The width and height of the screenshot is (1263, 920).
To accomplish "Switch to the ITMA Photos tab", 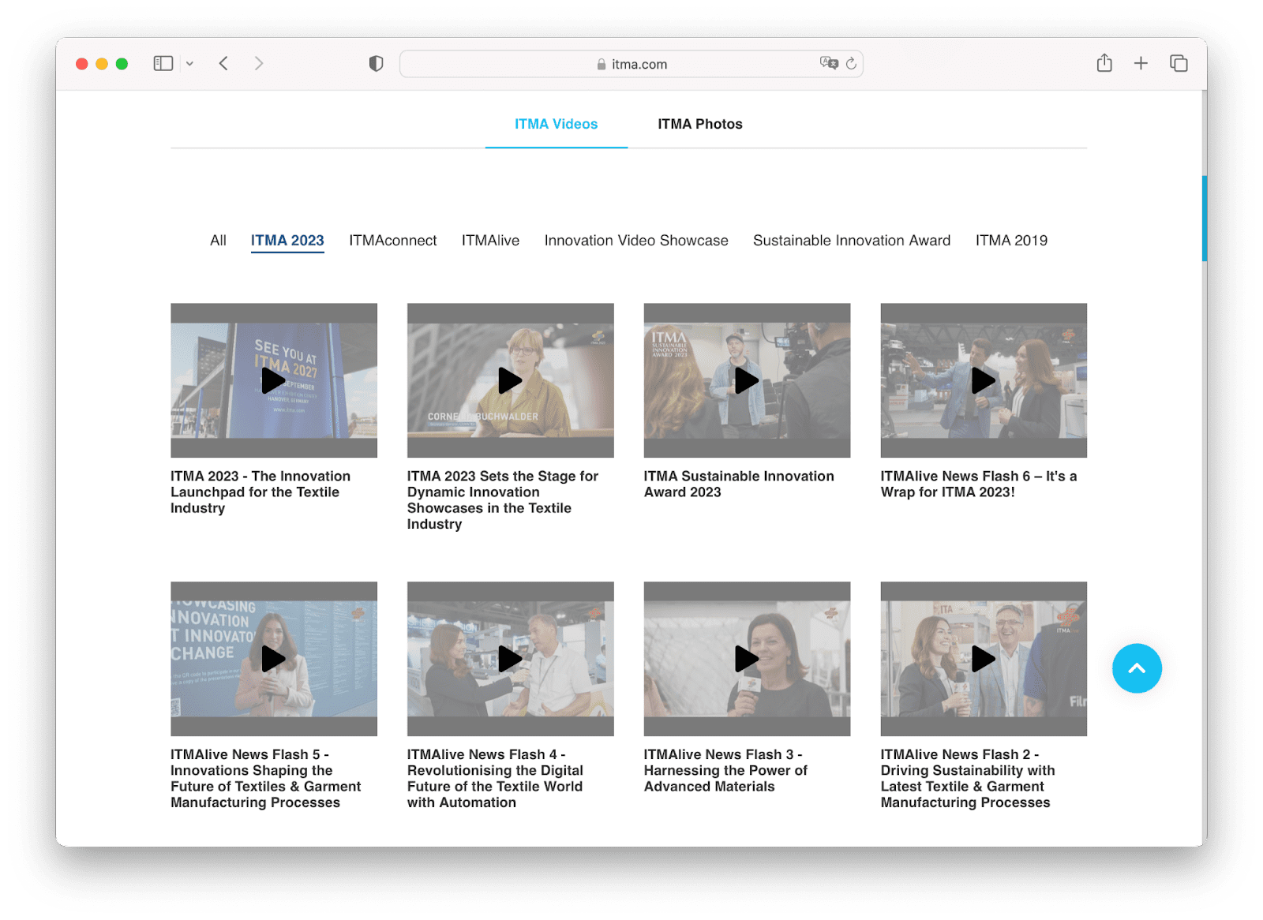I will tap(700, 124).
